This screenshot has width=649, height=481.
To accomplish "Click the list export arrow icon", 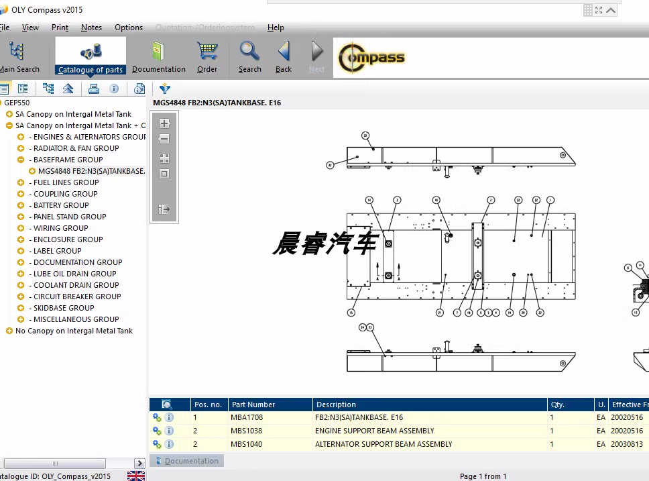I will click(164, 209).
